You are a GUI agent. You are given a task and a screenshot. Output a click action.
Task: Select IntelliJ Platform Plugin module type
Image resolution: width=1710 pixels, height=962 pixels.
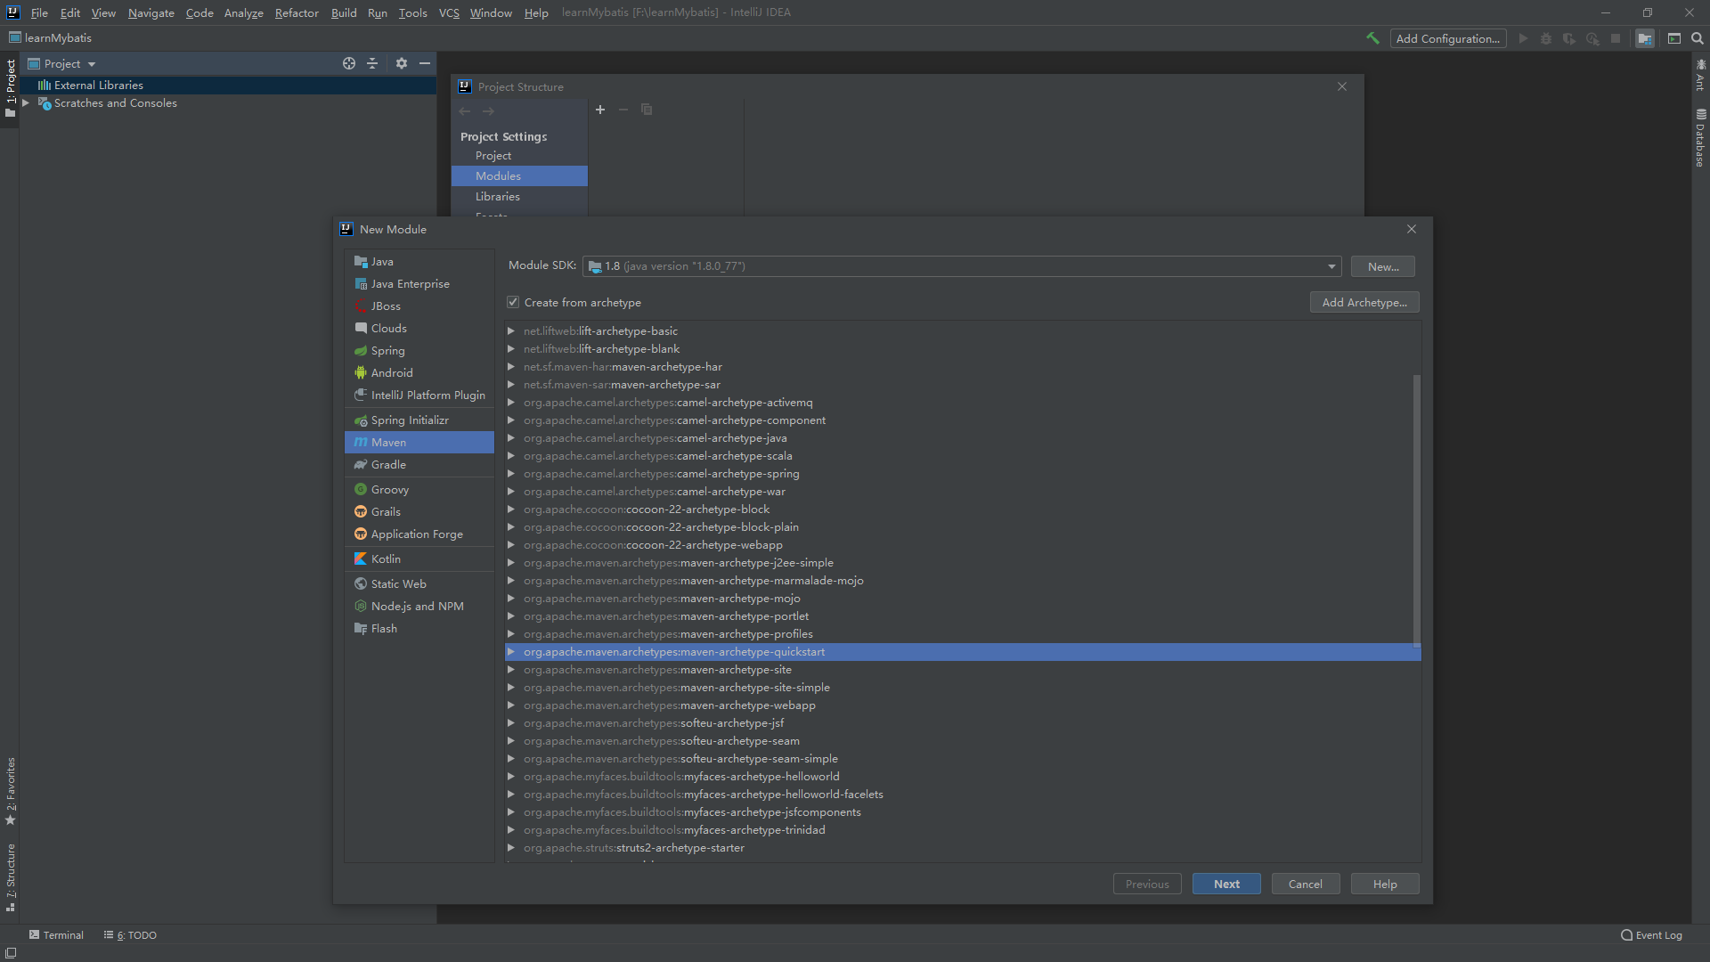coord(419,395)
